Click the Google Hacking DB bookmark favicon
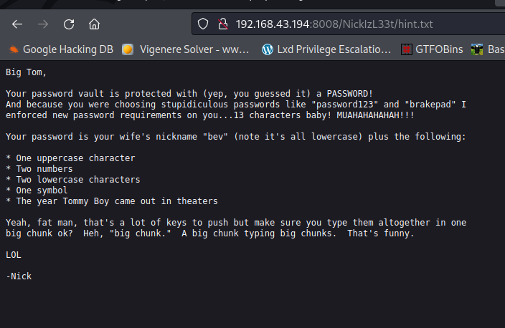This screenshot has height=328, width=505. point(14,49)
